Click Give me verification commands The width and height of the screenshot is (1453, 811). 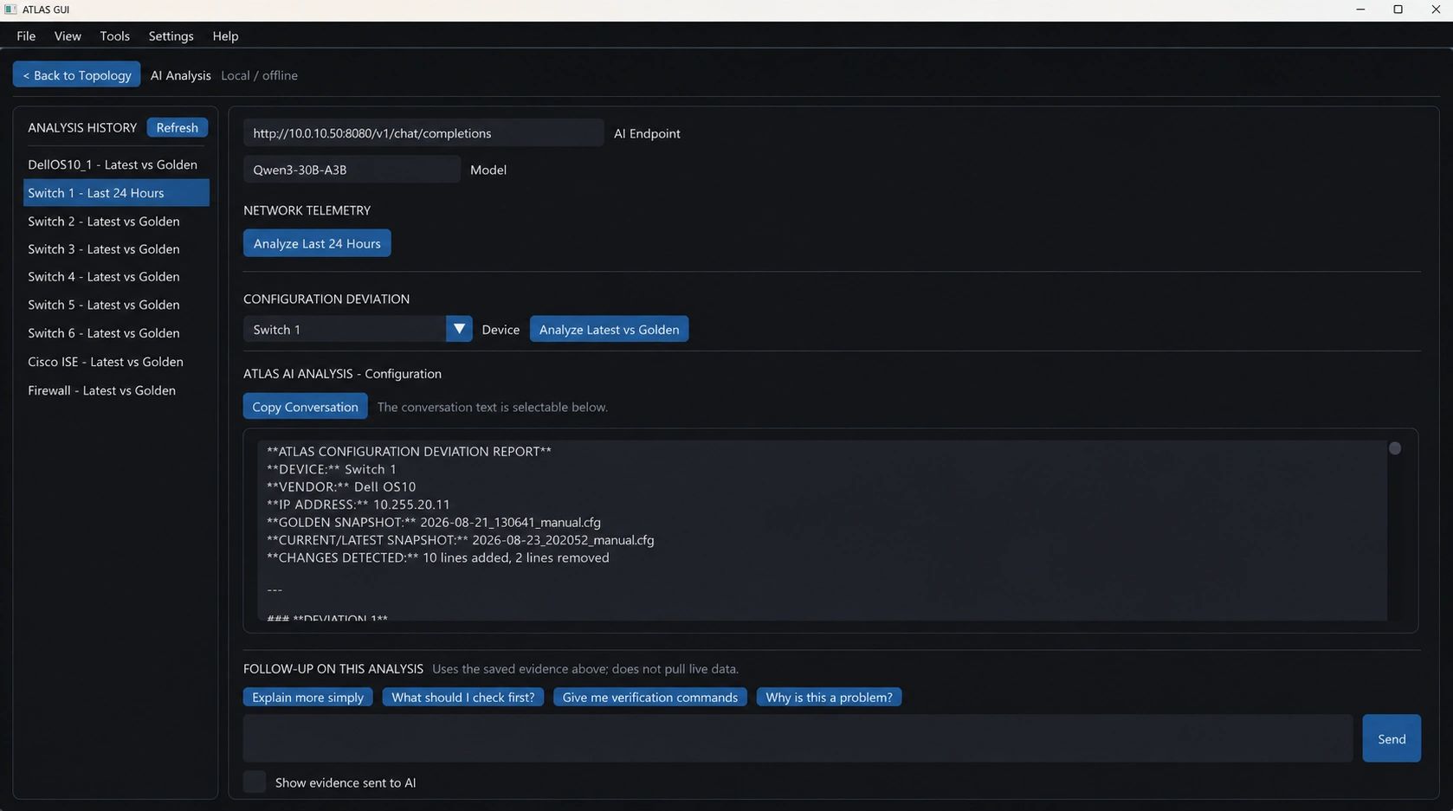click(x=650, y=698)
